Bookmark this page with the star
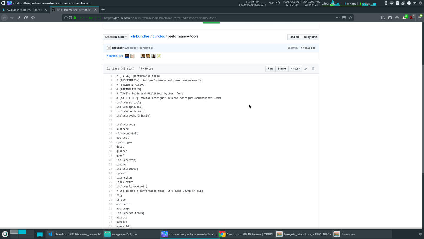Image resolution: width=424 pixels, height=239 pixels. [x=350, y=18]
